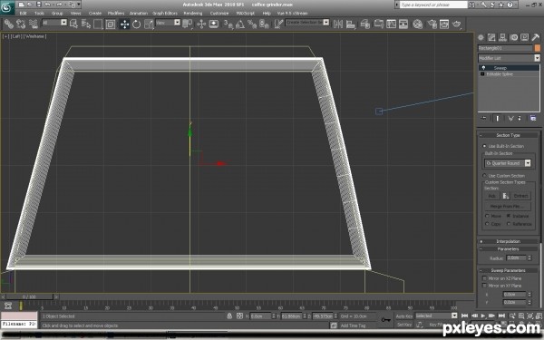This screenshot has height=340, width=544.
Task: Click Align tool in main toolbar
Action: (351, 24)
